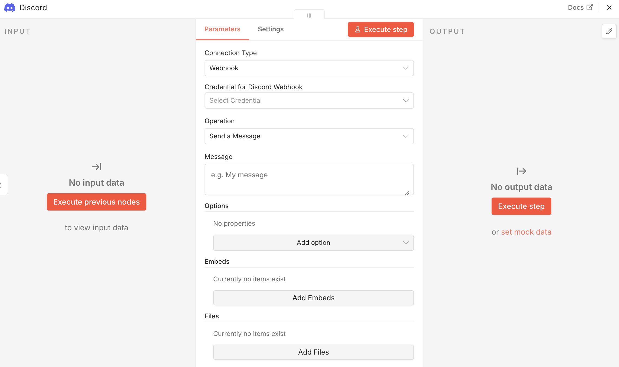This screenshot has height=367, width=619.
Task: Click the Discord logo icon
Action: (10, 8)
